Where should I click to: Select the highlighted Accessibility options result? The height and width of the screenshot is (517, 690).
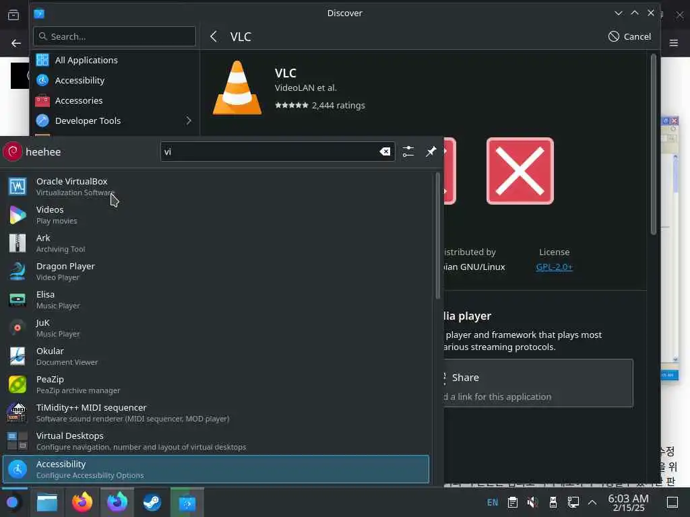click(216, 469)
